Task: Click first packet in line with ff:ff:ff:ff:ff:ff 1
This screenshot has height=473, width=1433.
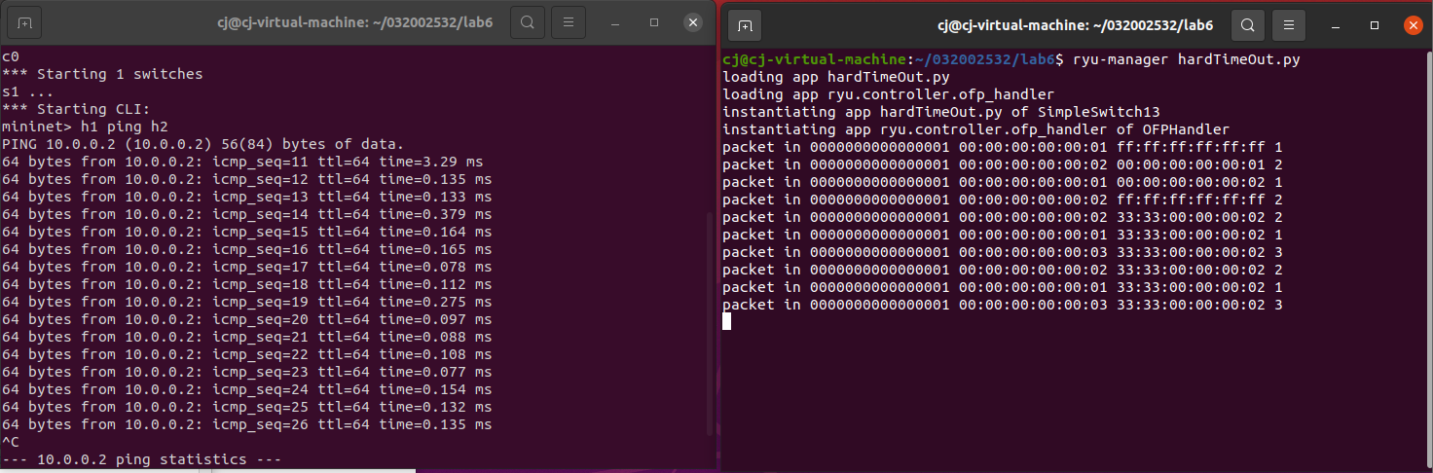Action: point(1002,147)
